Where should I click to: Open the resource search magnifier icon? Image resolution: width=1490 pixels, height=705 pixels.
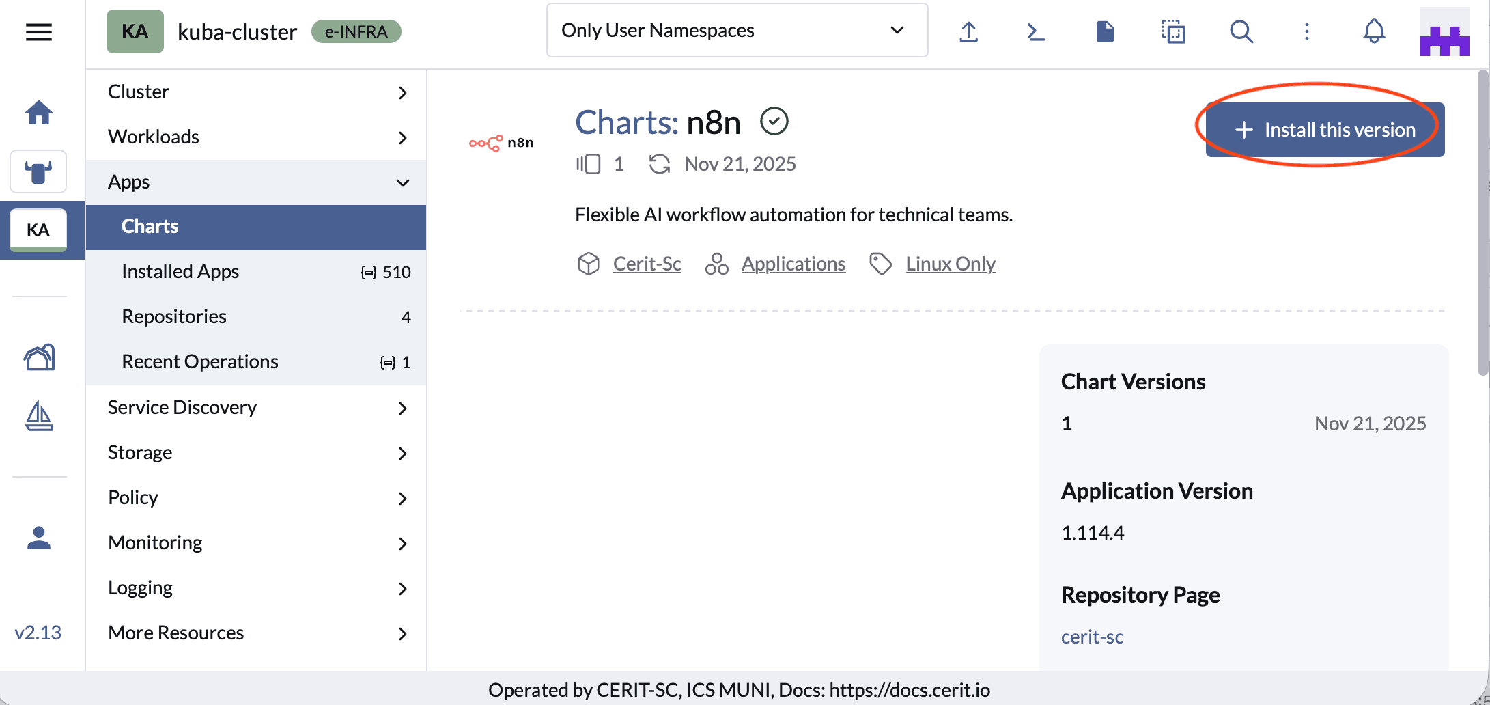pyautogui.click(x=1241, y=31)
